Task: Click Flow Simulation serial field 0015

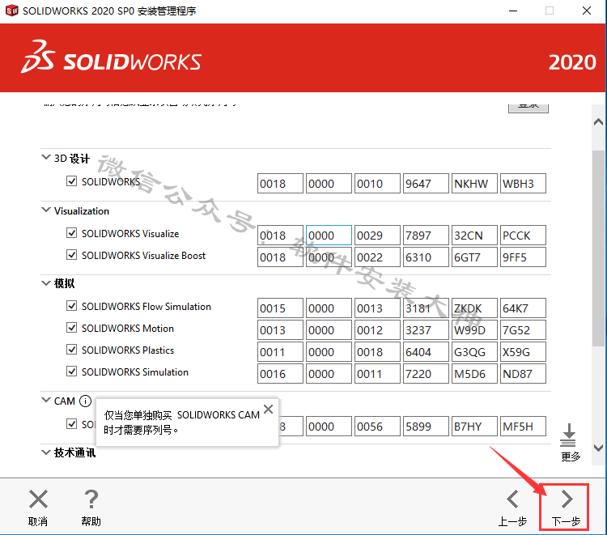Action: (x=280, y=308)
